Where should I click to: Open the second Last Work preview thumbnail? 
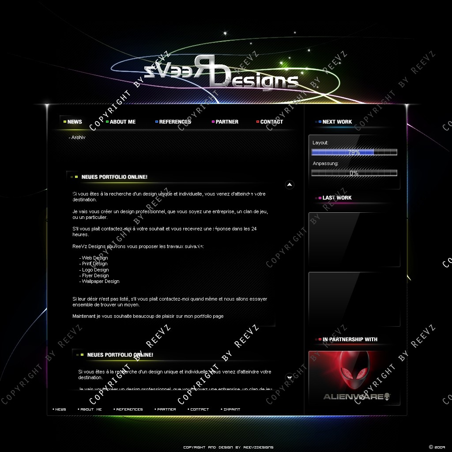(354, 299)
